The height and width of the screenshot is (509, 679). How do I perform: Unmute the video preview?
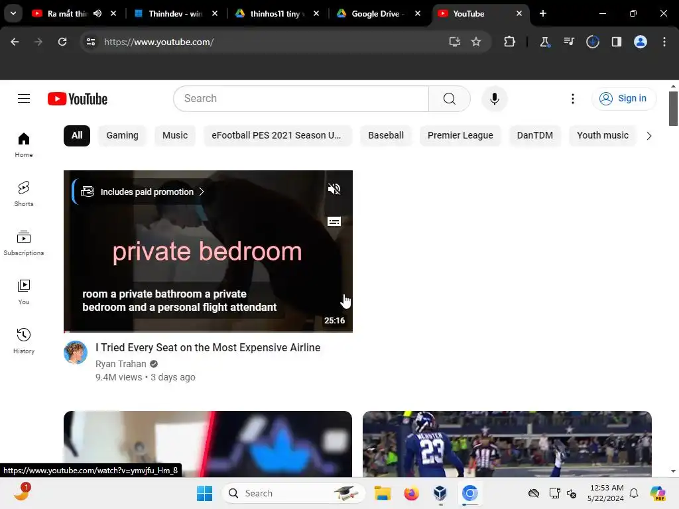334,189
